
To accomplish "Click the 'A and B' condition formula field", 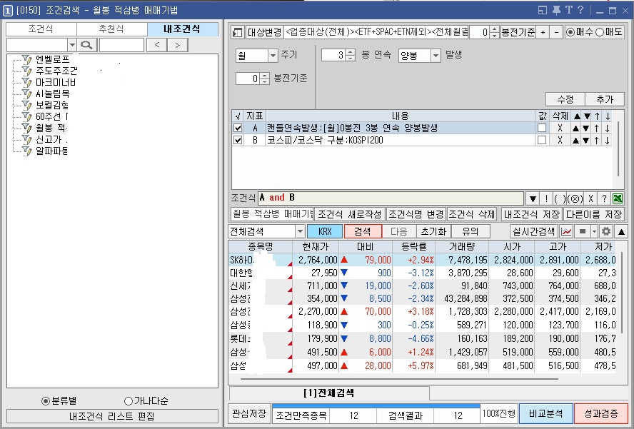I will 391,198.
